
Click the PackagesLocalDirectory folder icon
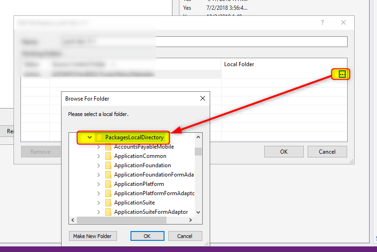pos(99,137)
